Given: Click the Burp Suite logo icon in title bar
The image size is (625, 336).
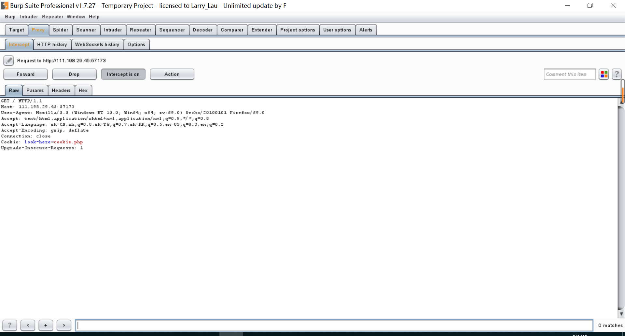Looking at the screenshot, I should [5, 6].
